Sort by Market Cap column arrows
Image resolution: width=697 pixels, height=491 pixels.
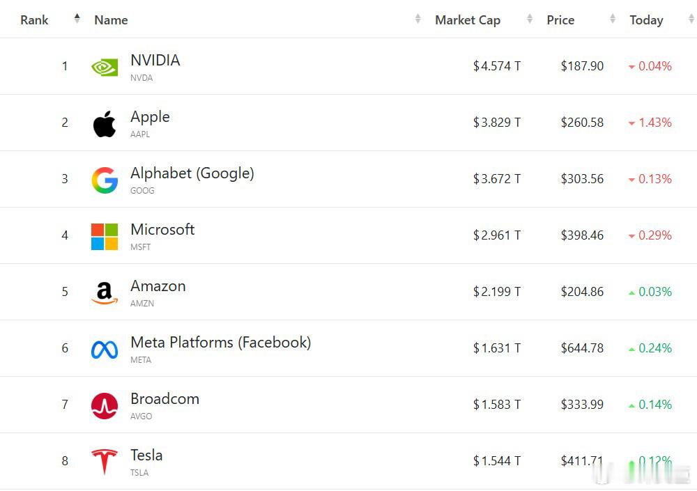click(x=530, y=19)
